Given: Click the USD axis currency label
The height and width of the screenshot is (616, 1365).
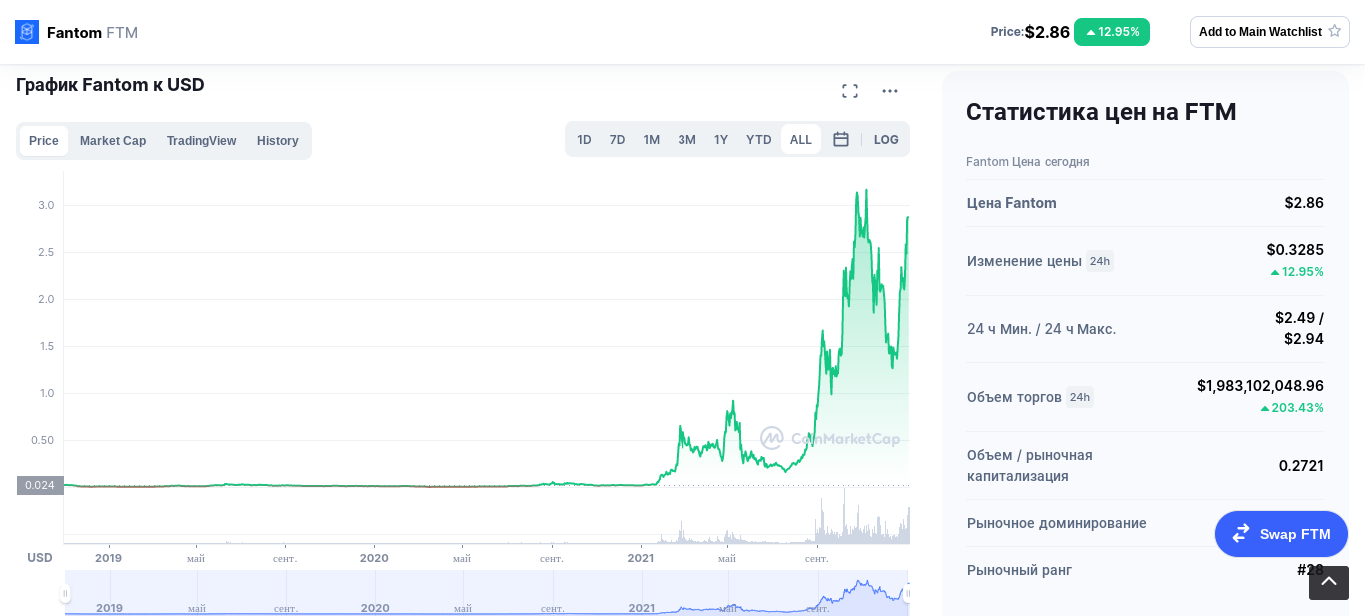Looking at the screenshot, I should pos(40,558).
